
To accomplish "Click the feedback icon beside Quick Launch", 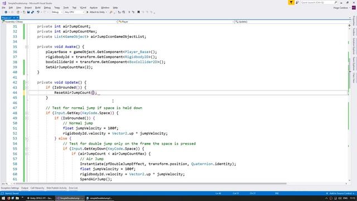I will (297, 2).
